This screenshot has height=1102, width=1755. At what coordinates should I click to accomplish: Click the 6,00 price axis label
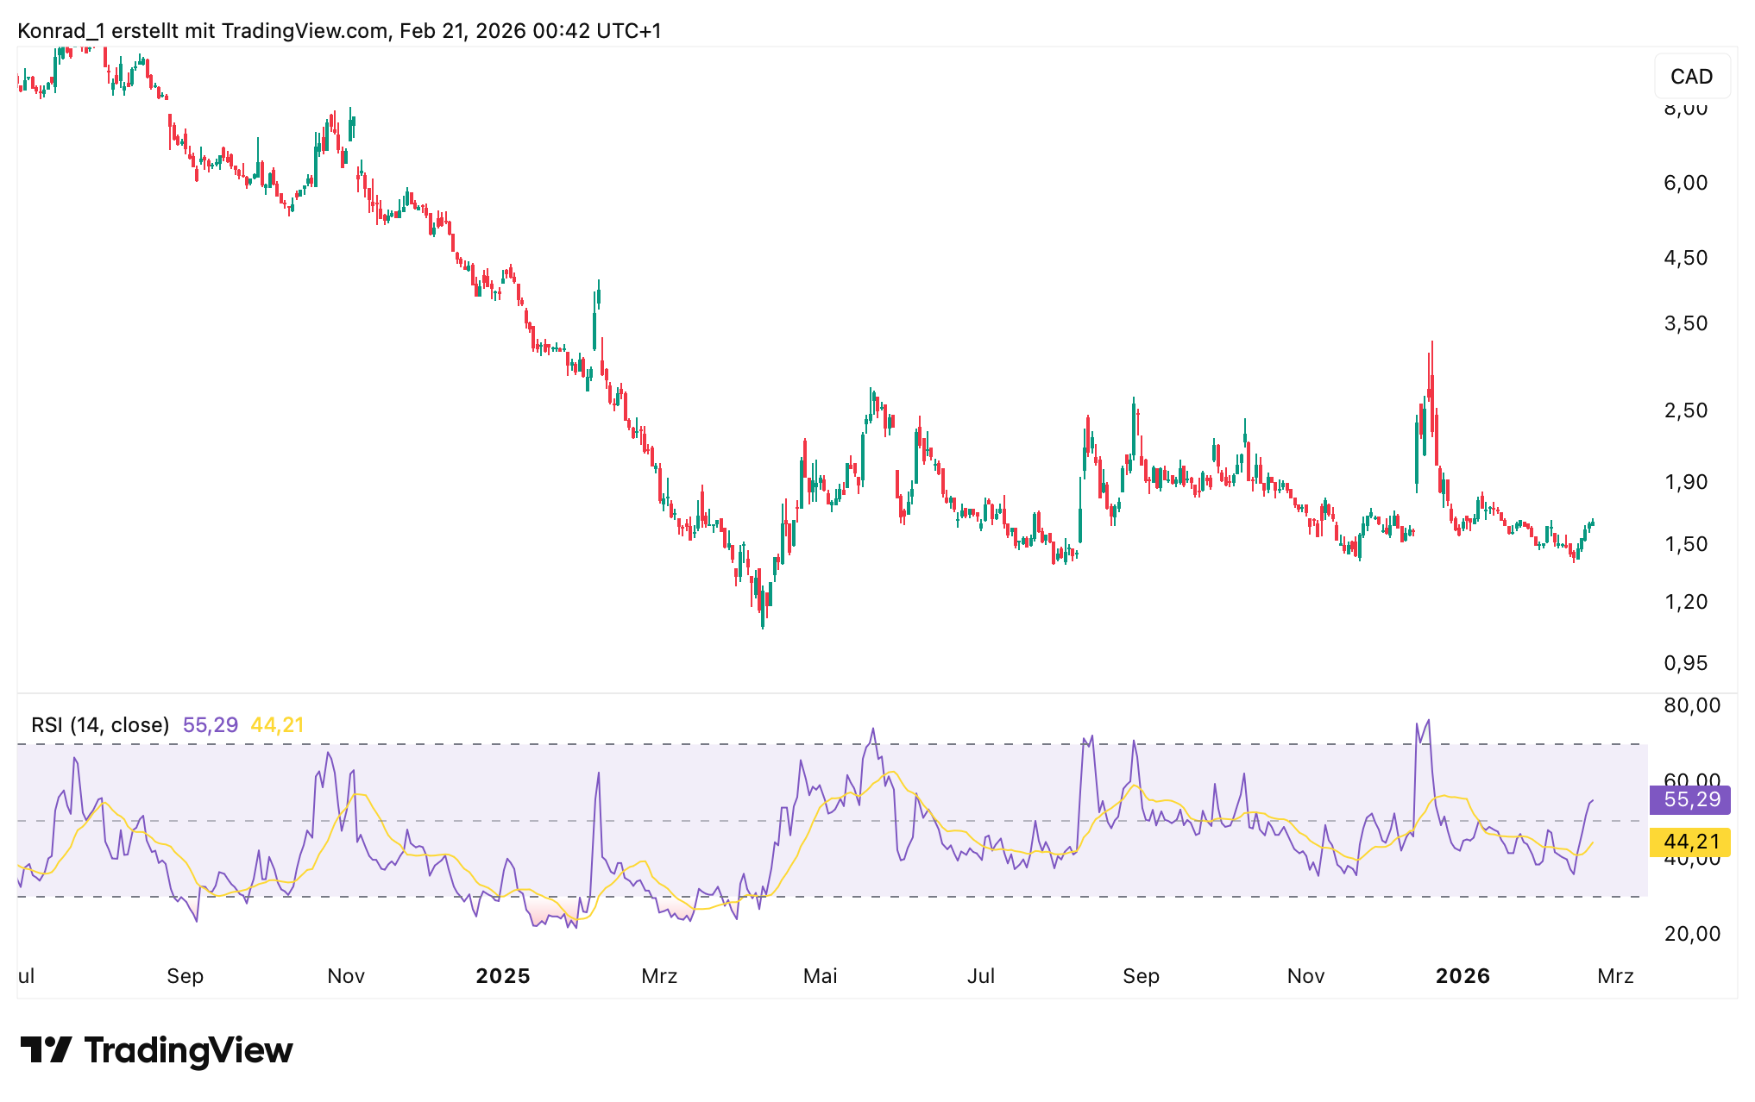click(x=1685, y=183)
